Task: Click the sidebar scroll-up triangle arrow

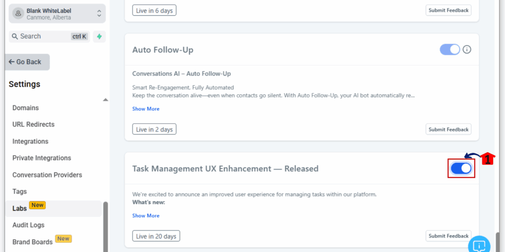Action: 106,100
